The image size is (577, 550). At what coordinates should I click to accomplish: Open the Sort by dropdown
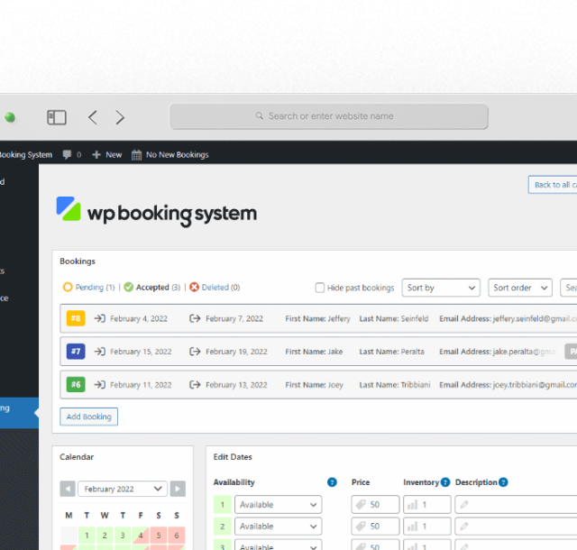(x=441, y=288)
